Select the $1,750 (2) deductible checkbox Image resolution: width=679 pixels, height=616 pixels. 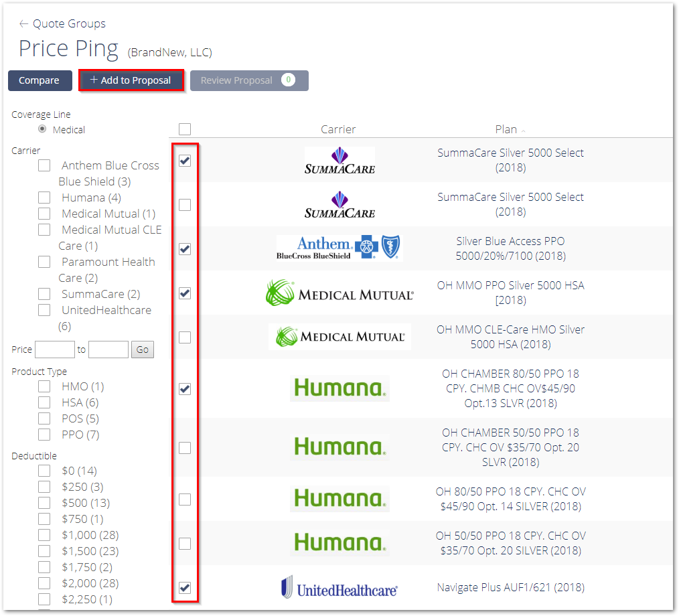point(44,567)
